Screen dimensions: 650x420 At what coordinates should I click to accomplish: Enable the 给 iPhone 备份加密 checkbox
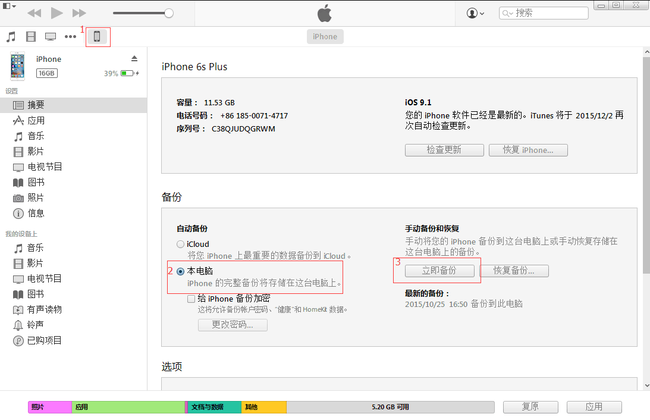coord(191,299)
